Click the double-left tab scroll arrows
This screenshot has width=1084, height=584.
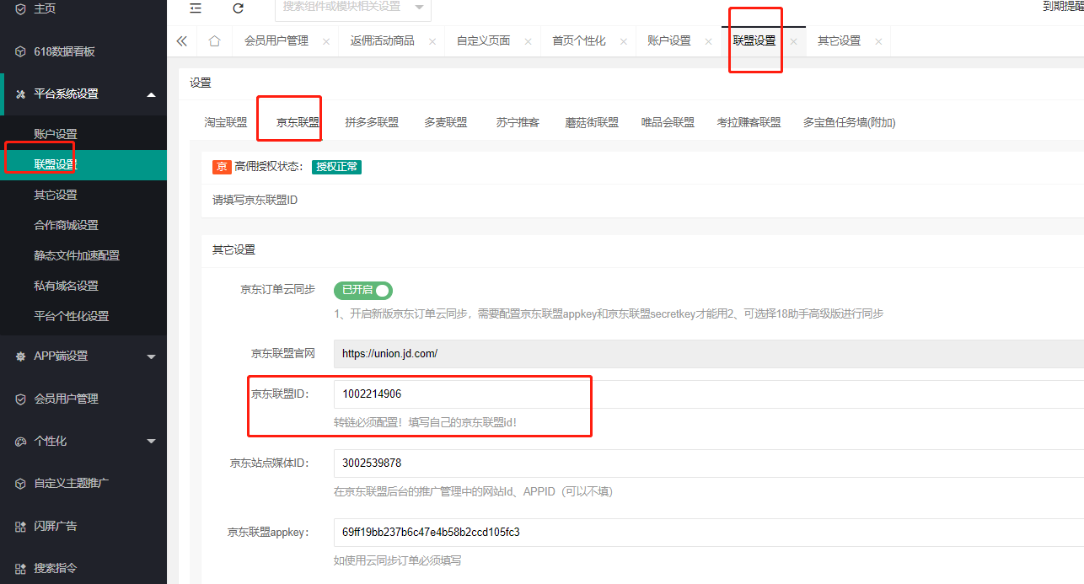182,40
